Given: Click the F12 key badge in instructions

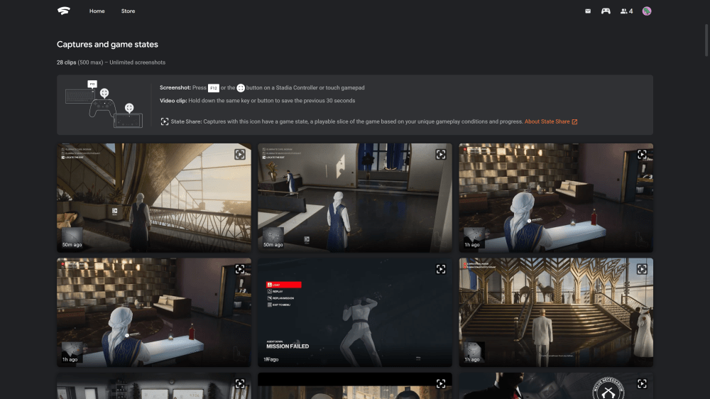Looking at the screenshot, I should [213, 88].
